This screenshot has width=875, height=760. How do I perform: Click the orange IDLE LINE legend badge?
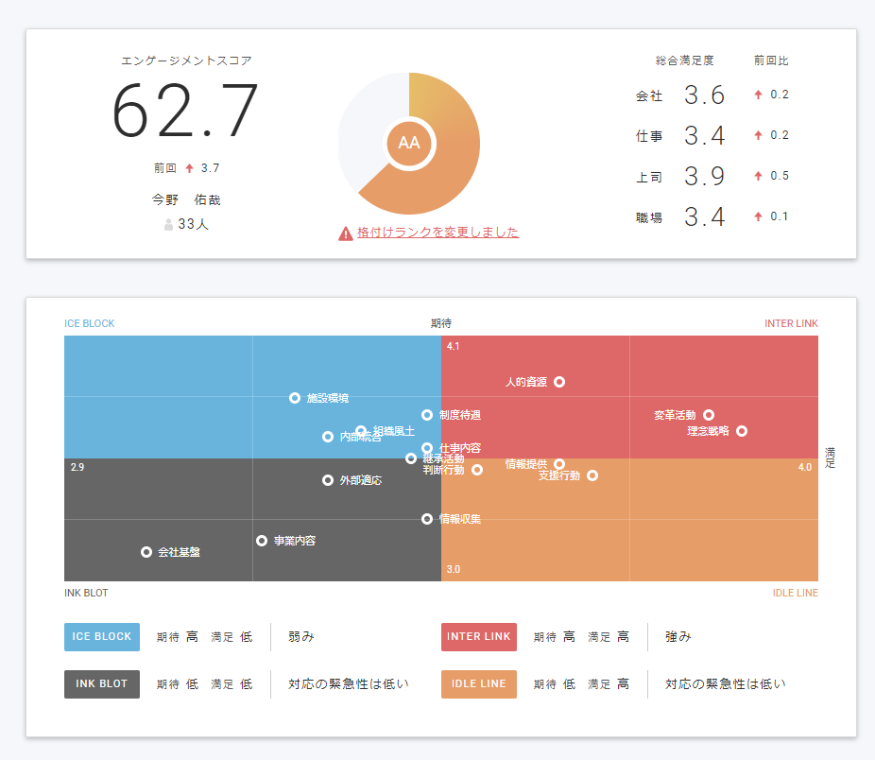479,684
